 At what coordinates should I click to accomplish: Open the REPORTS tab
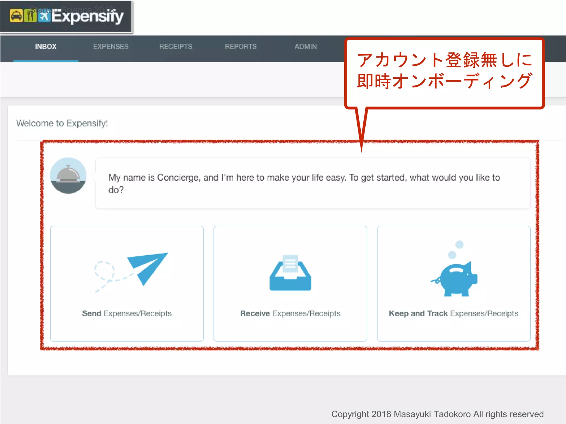[x=241, y=47]
